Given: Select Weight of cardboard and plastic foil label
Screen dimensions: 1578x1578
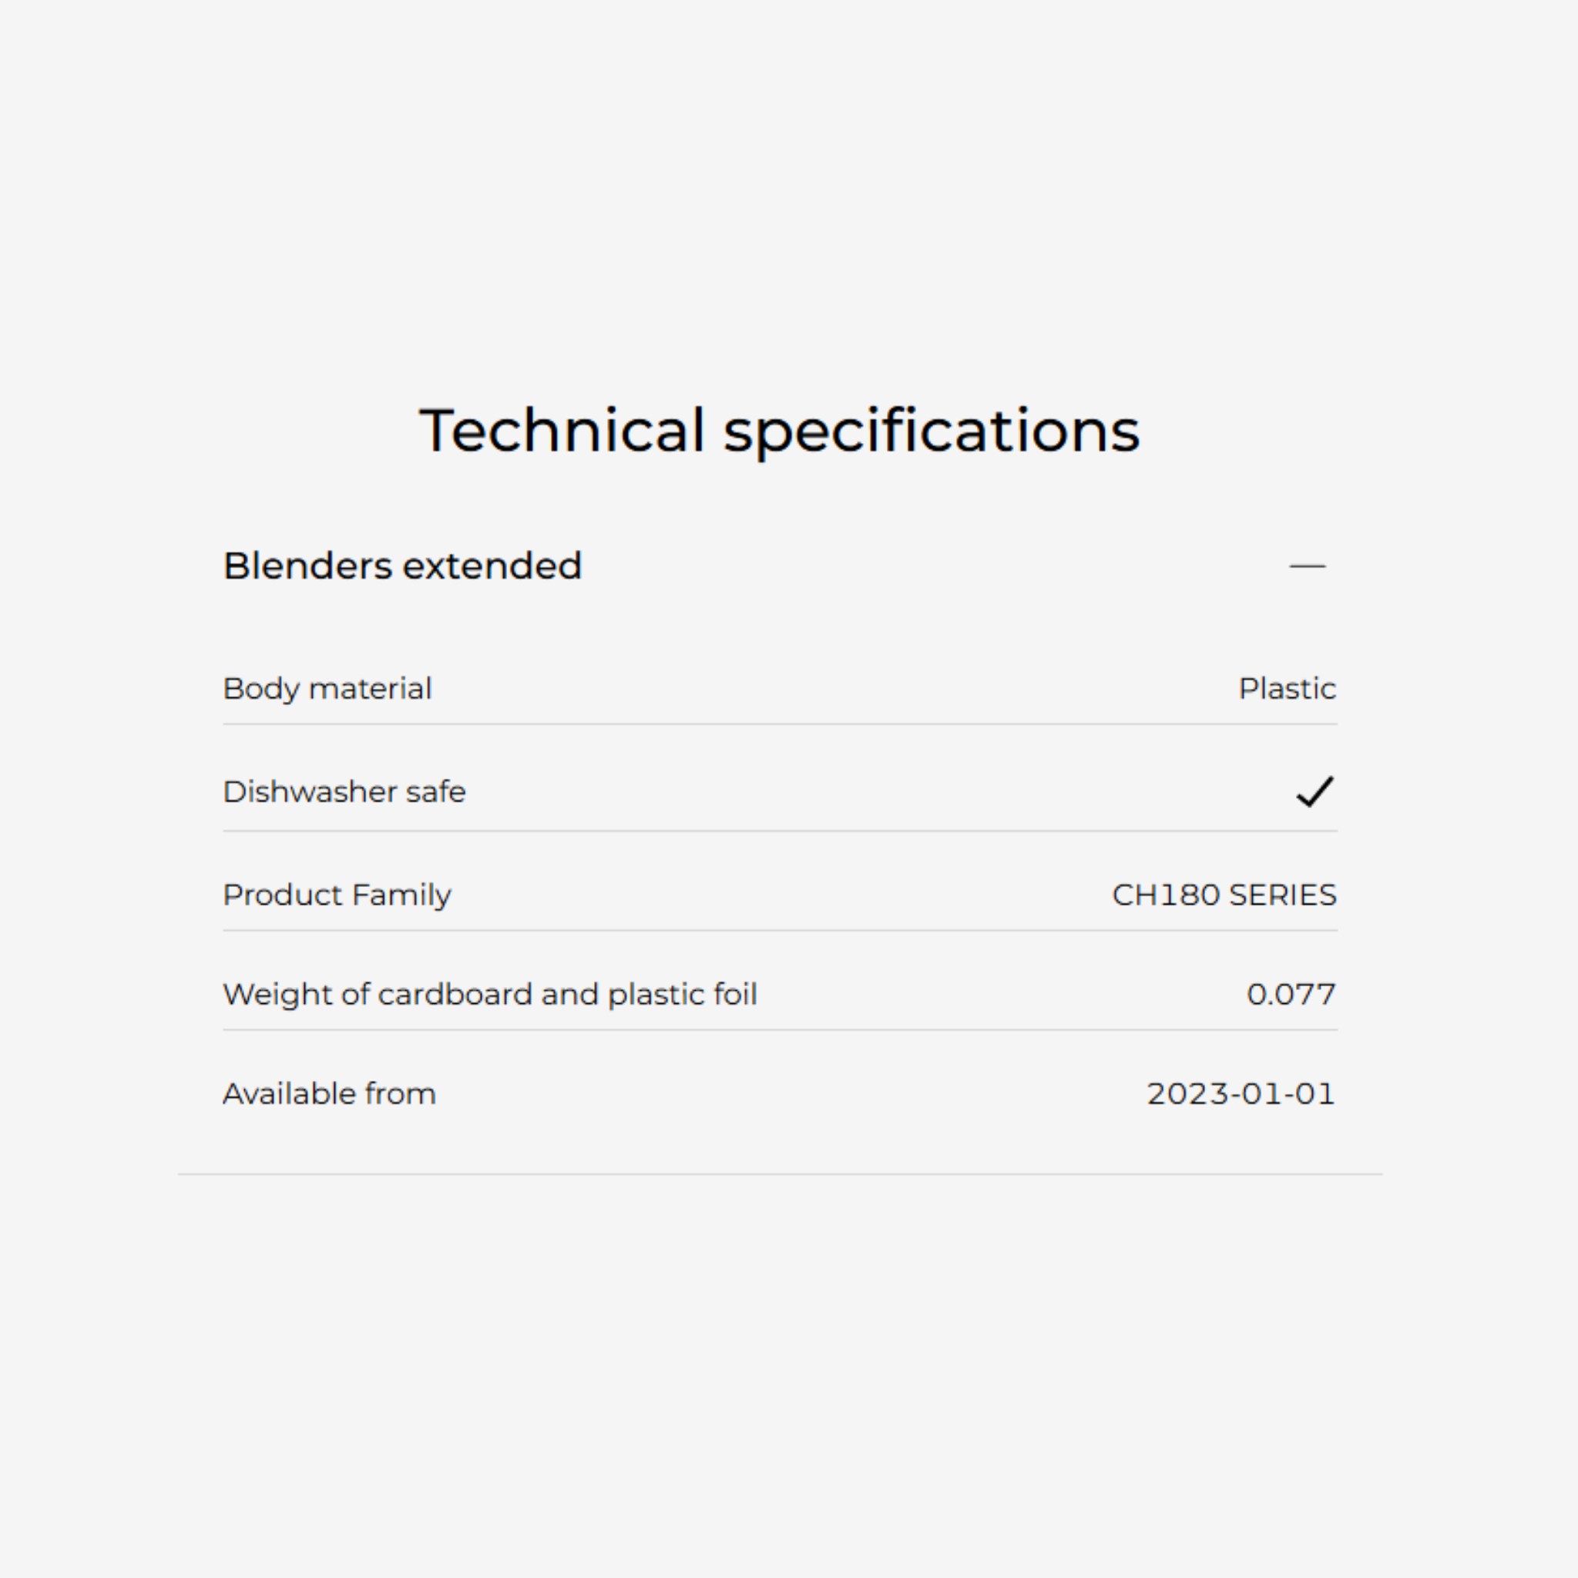Looking at the screenshot, I should tap(490, 994).
